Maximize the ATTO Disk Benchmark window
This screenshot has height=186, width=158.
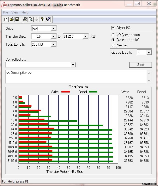(137, 3)
